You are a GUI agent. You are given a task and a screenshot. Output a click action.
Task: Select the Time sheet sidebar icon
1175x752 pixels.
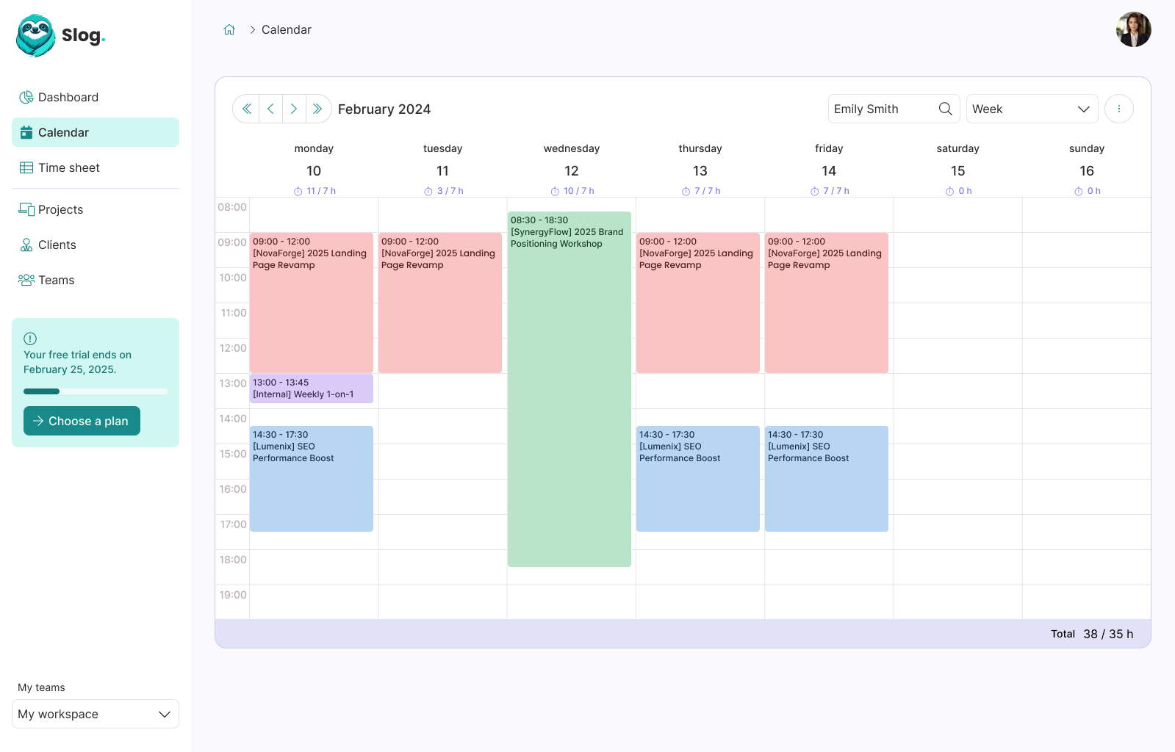pyautogui.click(x=26, y=167)
